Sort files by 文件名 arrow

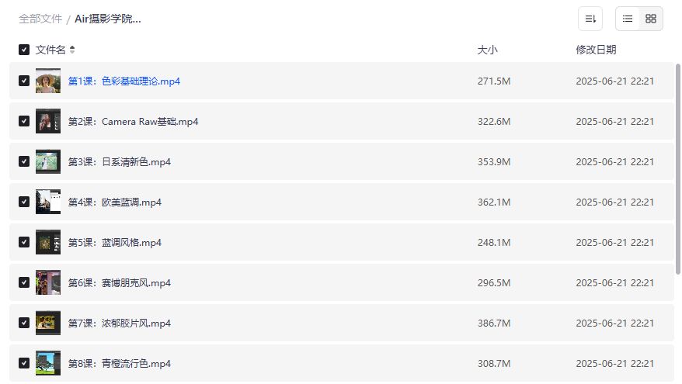point(72,50)
